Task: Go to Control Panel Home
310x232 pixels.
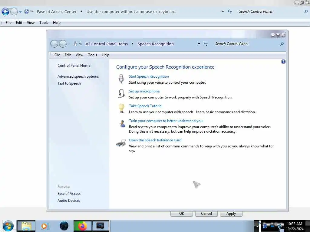Action: coord(74,66)
